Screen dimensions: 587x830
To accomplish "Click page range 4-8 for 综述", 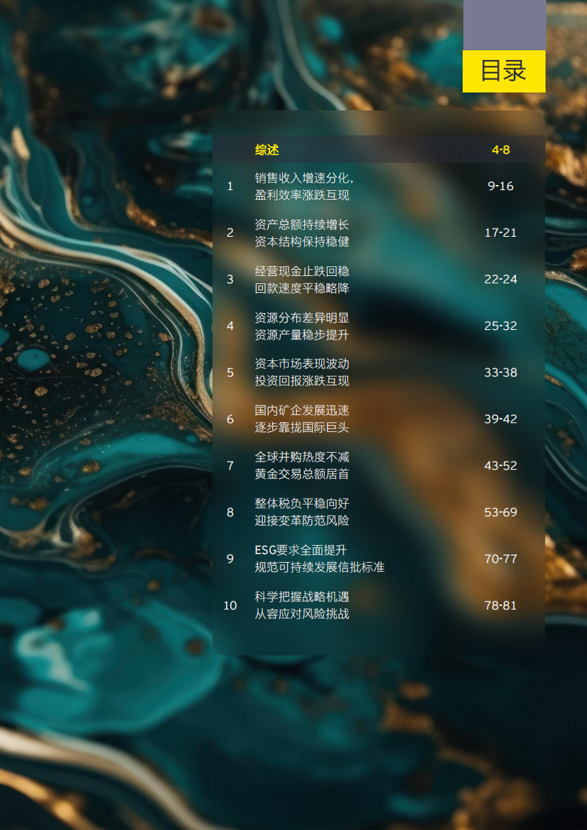I will pos(500,150).
